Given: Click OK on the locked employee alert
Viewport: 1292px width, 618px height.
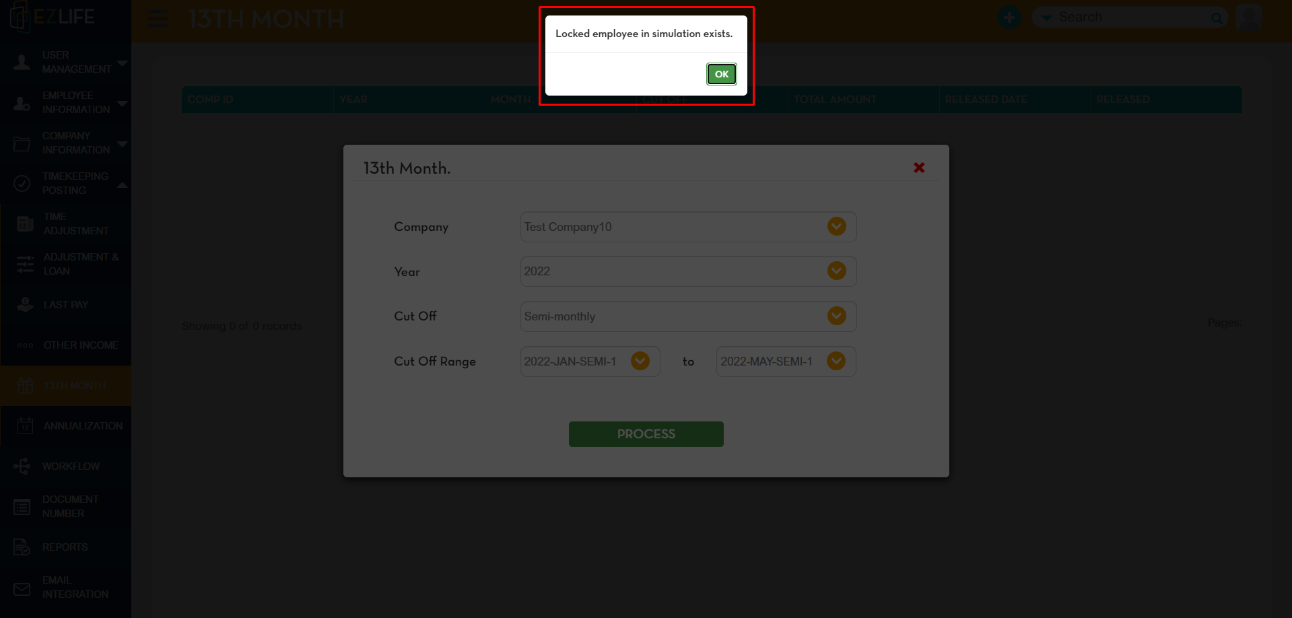Looking at the screenshot, I should (x=721, y=74).
